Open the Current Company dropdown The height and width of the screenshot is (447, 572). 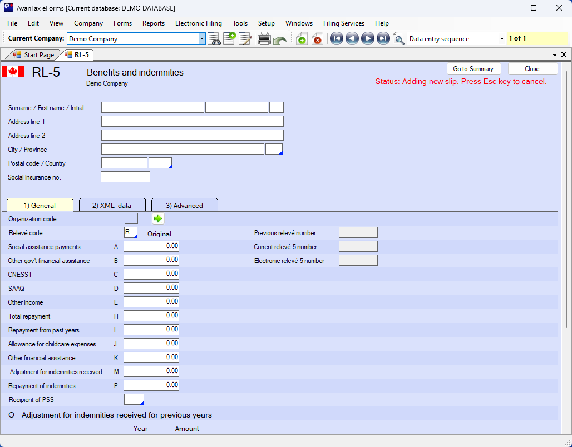(202, 39)
